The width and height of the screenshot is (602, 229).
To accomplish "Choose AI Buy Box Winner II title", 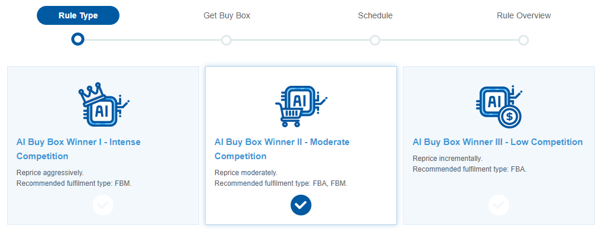I will [282, 149].
